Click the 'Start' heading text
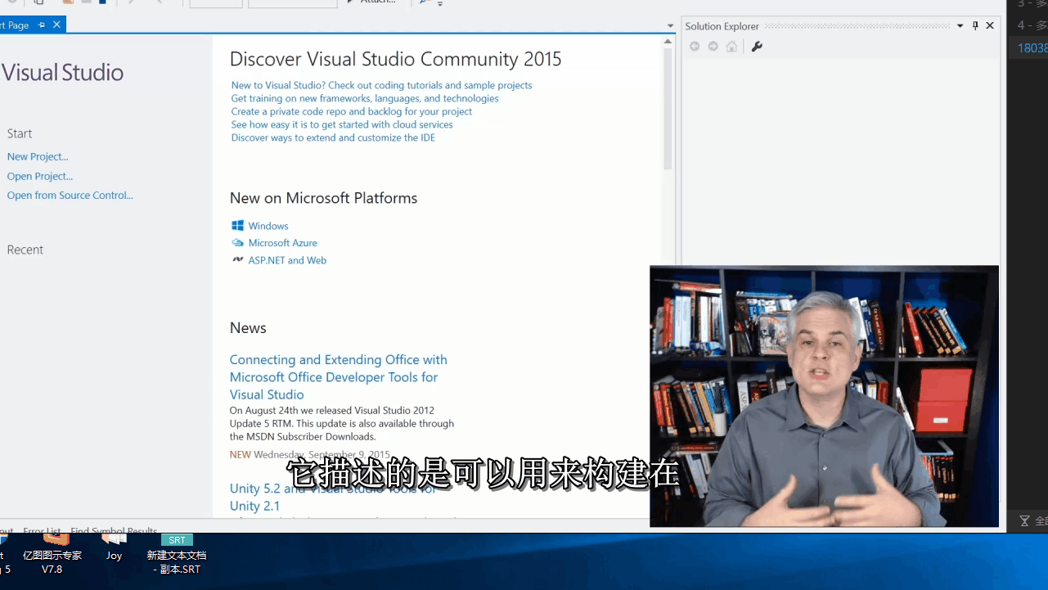 20,133
